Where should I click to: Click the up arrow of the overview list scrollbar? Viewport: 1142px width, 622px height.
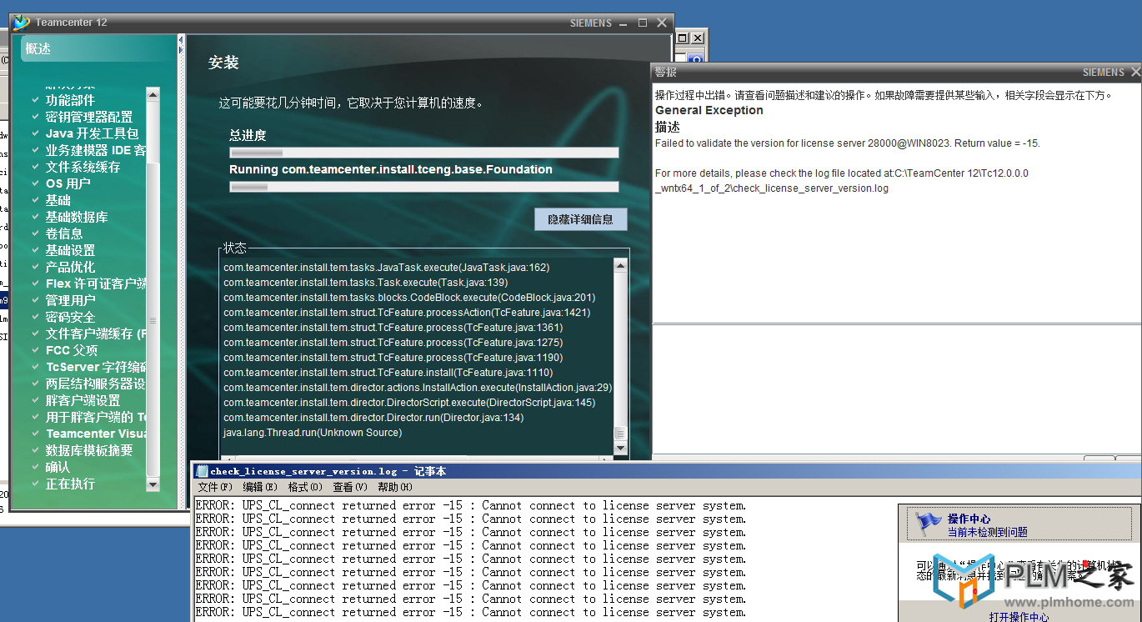click(153, 94)
